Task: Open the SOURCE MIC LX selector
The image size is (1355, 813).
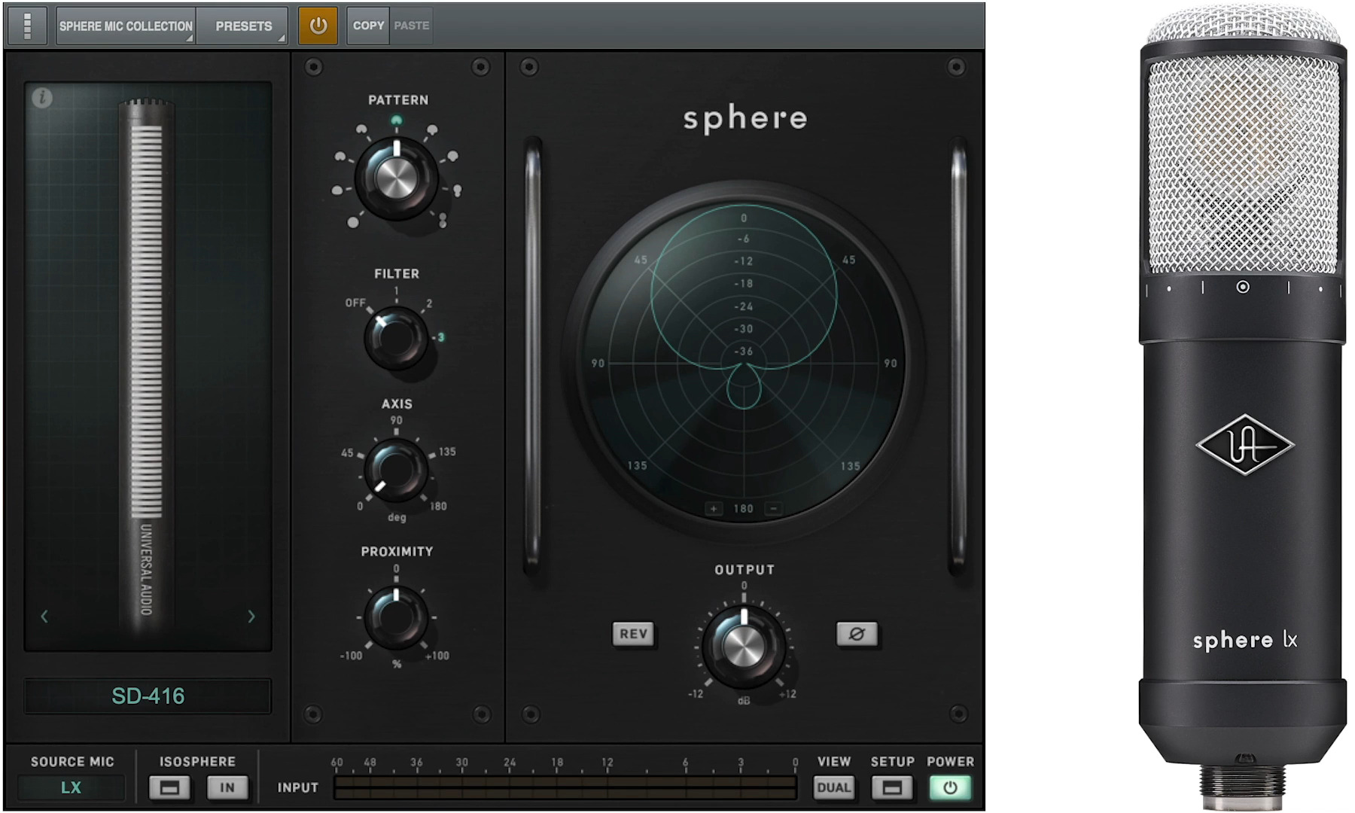Action: pos(72,787)
